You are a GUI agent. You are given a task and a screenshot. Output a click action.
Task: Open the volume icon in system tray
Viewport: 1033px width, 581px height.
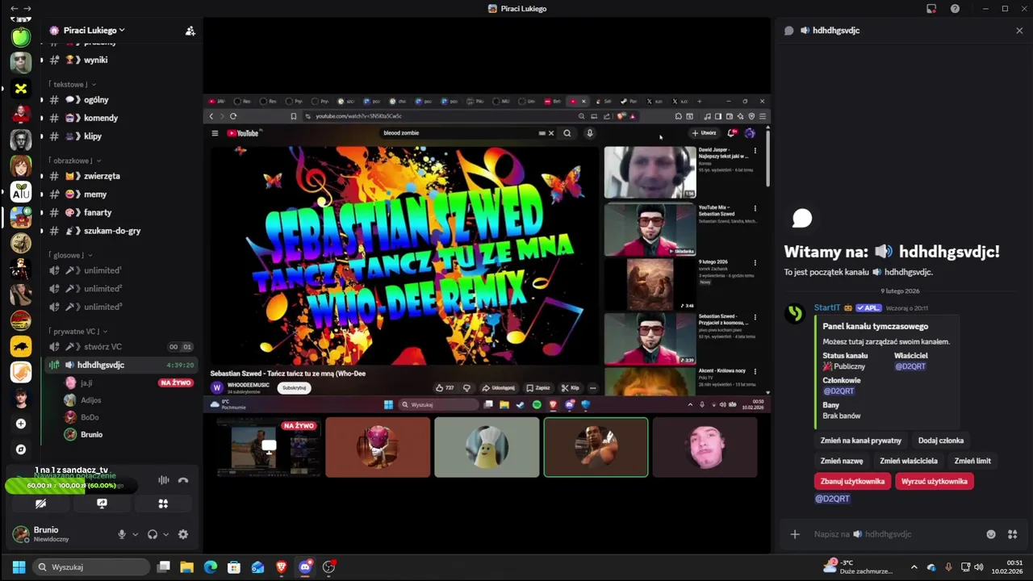tap(979, 567)
